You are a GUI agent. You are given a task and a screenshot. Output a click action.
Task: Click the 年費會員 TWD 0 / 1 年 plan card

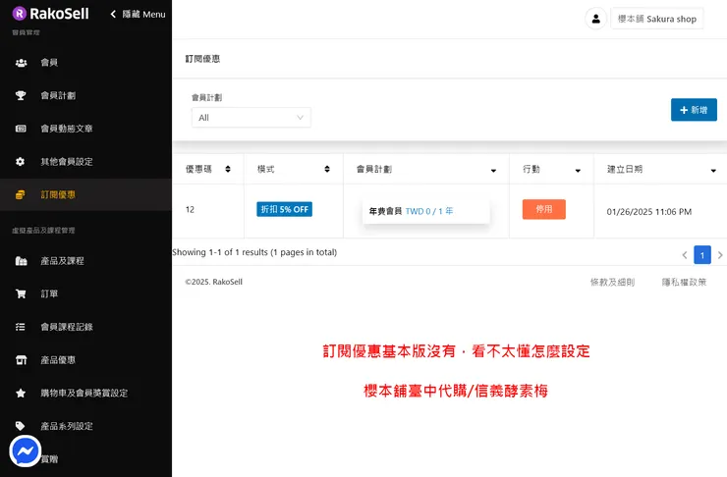point(426,211)
